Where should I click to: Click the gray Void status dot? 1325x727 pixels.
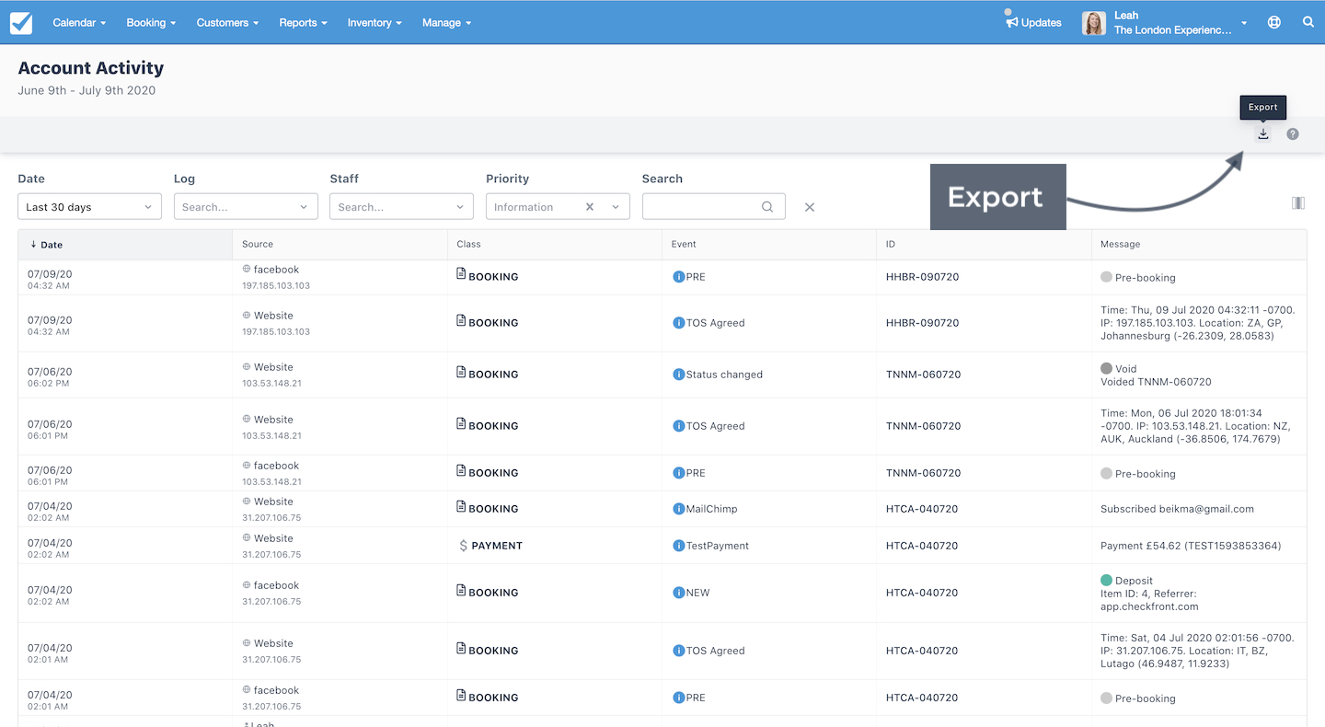[1106, 368]
